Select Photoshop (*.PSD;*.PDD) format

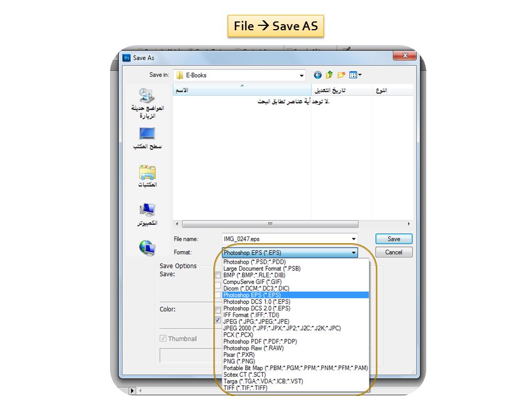tap(296, 262)
